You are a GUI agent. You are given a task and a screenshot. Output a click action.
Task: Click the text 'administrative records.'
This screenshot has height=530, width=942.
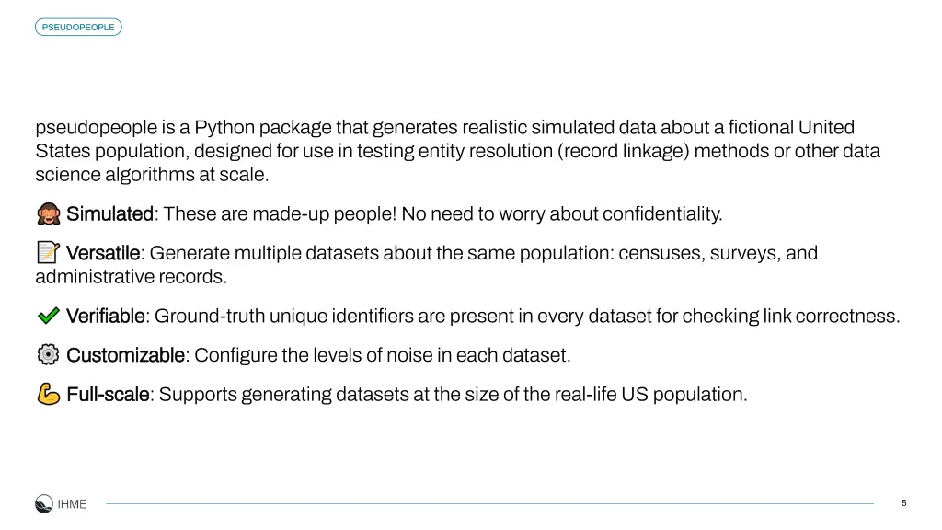131,276
